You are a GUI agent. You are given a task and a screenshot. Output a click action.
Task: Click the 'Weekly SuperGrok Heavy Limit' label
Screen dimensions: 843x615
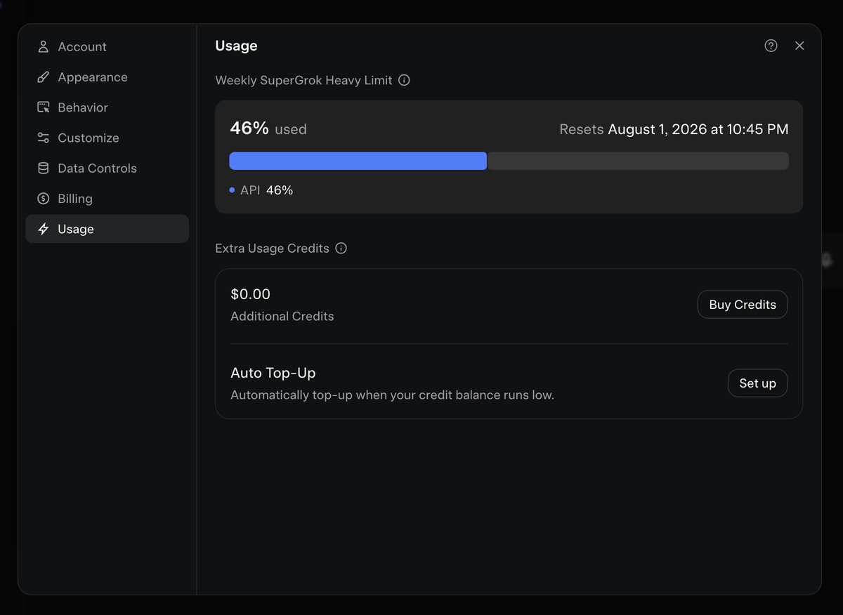(303, 80)
